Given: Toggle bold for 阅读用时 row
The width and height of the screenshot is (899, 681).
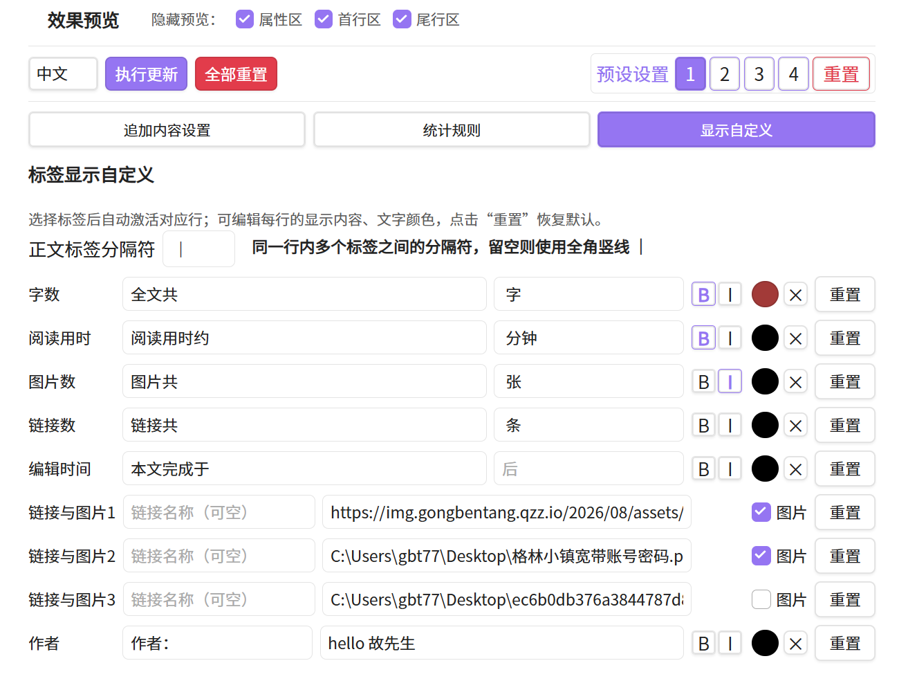Looking at the screenshot, I should tap(703, 338).
